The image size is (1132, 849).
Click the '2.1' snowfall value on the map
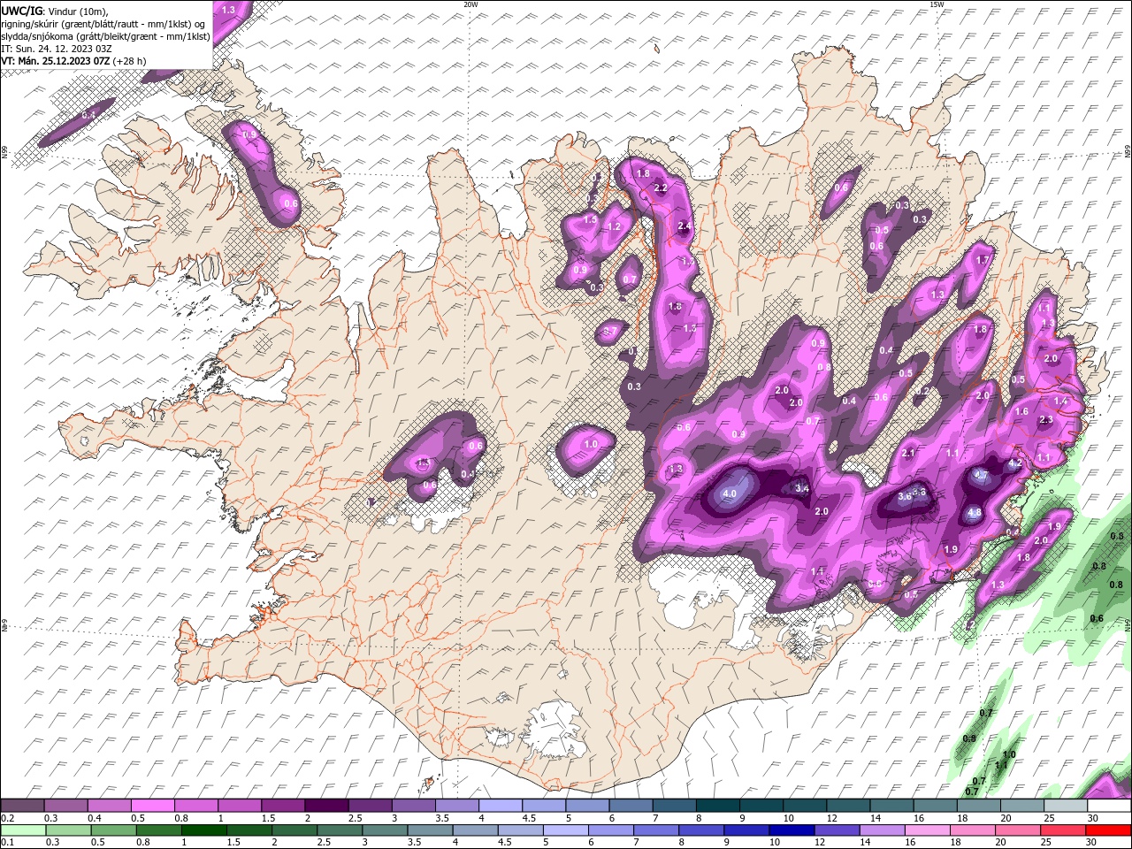[908, 454]
